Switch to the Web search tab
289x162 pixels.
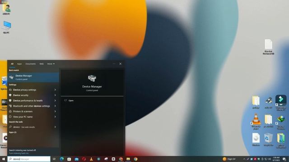point(42,64)
